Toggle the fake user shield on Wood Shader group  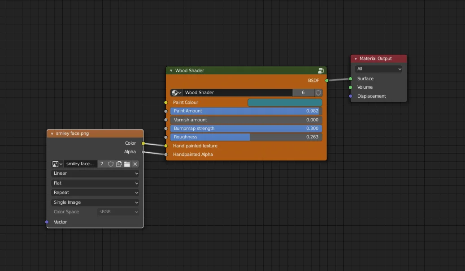click(x=318, y=93)
